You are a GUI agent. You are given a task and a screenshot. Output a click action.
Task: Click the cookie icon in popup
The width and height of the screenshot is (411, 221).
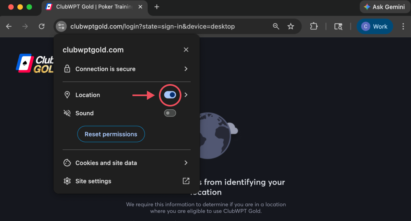coord(67,163)
